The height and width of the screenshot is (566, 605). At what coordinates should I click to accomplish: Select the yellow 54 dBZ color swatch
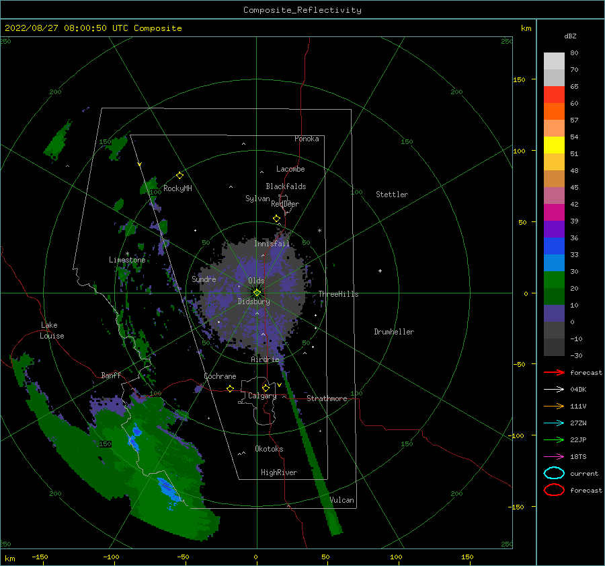tap(554, 145)
